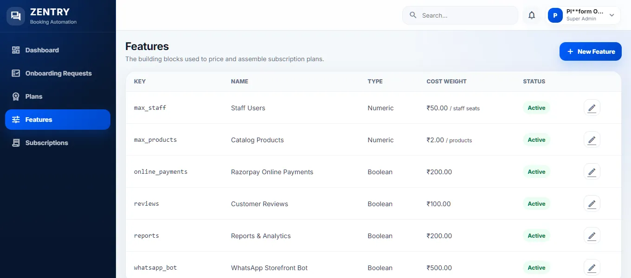Image resolution: width=631 pixels, height=278 pixels.
Task: Click the Zentry chat logo icon
Action: [x=16, y=16]
